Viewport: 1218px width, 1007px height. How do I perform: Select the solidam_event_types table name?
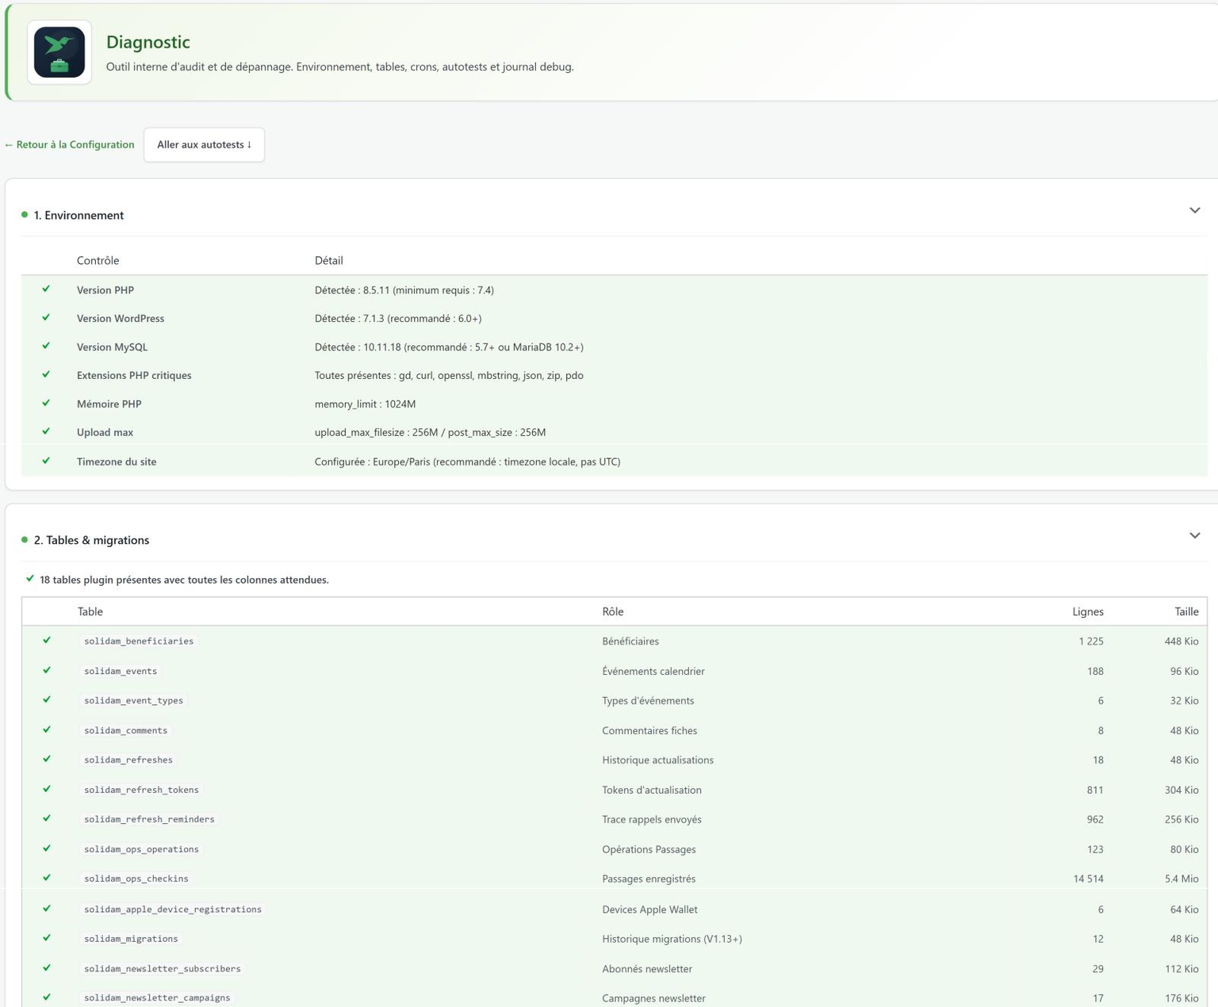point(133,700)
